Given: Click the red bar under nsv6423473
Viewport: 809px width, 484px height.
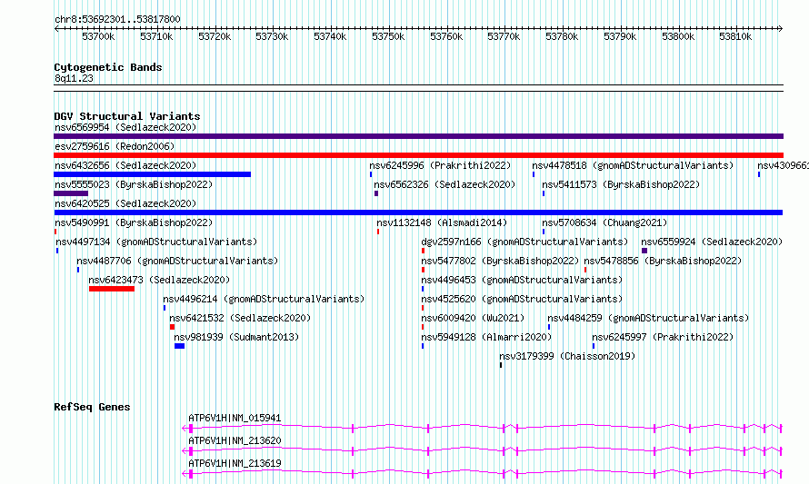Looking at the screenshot, I should (112, 289).
